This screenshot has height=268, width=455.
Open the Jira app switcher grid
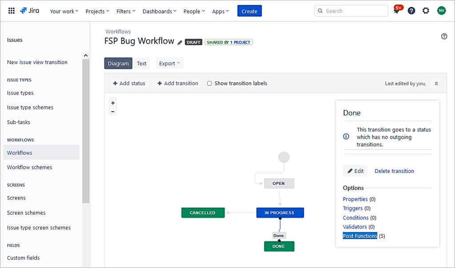pos(11,11)
